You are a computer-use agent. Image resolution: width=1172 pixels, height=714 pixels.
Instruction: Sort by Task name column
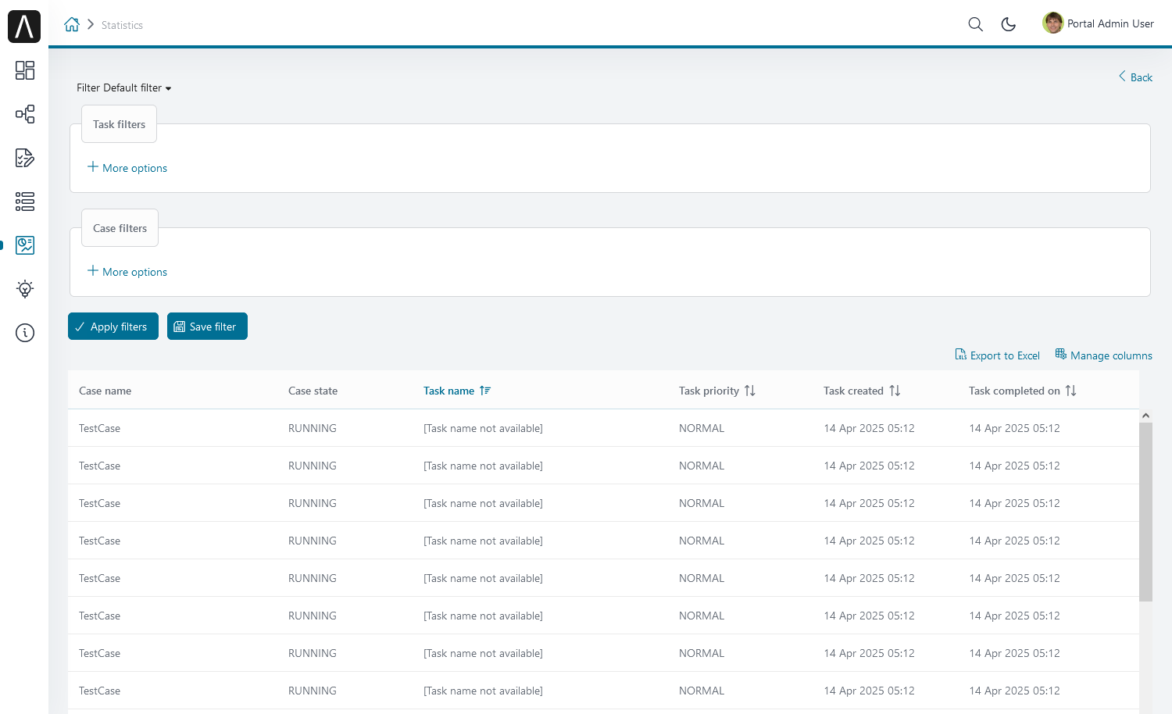(457, 391)
